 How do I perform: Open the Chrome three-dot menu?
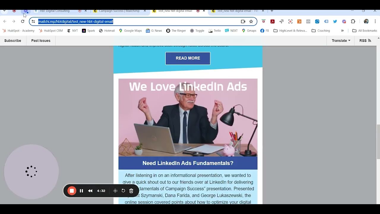pyautogui.click(x=375, y=21)
